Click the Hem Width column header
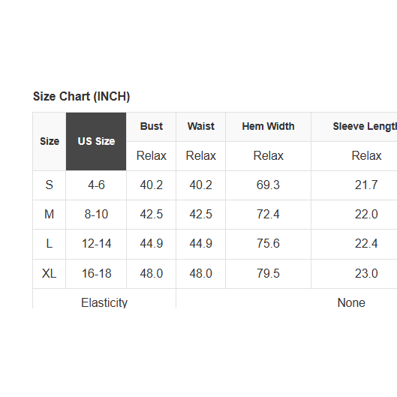 click(268, 127)
